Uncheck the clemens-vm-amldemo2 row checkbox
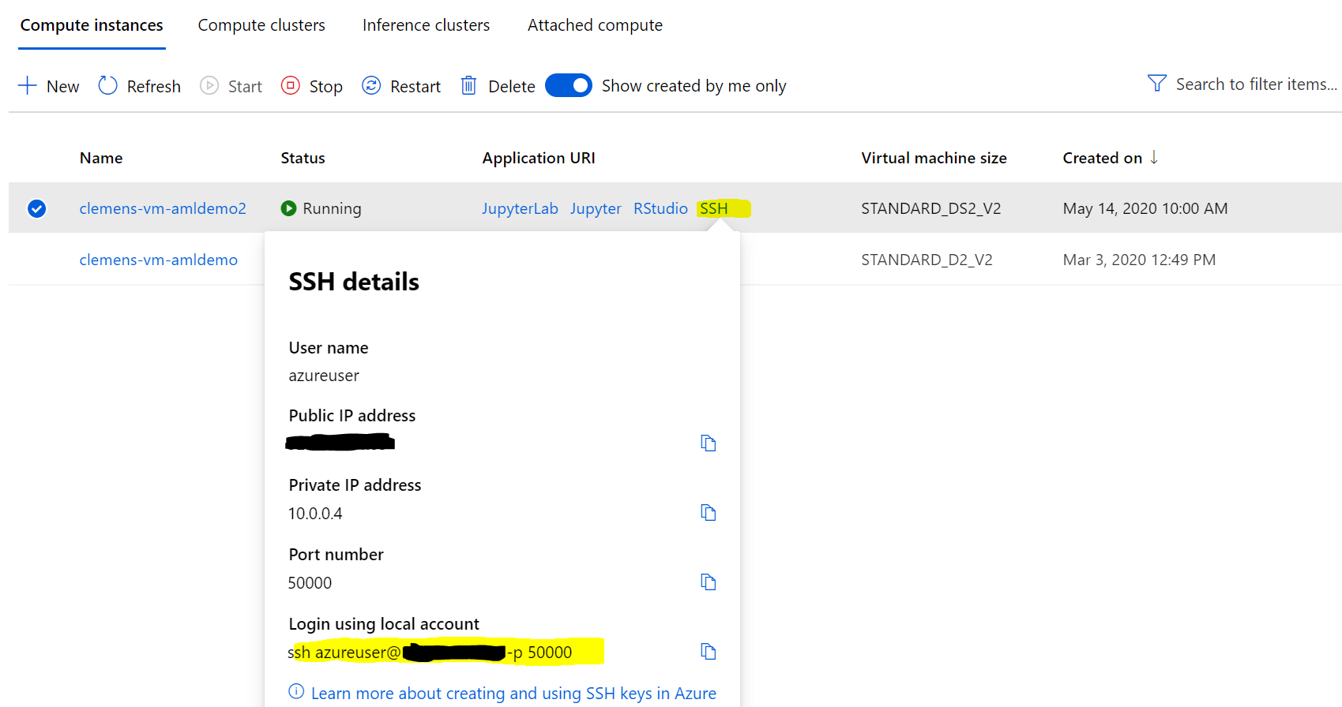 (x=36, y=208)
